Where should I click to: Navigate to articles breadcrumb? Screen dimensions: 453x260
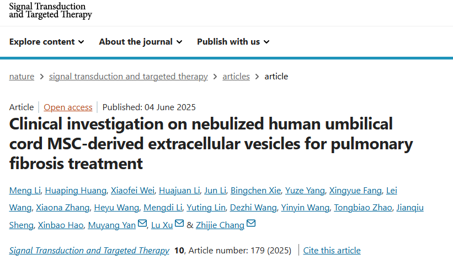[236, 77]
